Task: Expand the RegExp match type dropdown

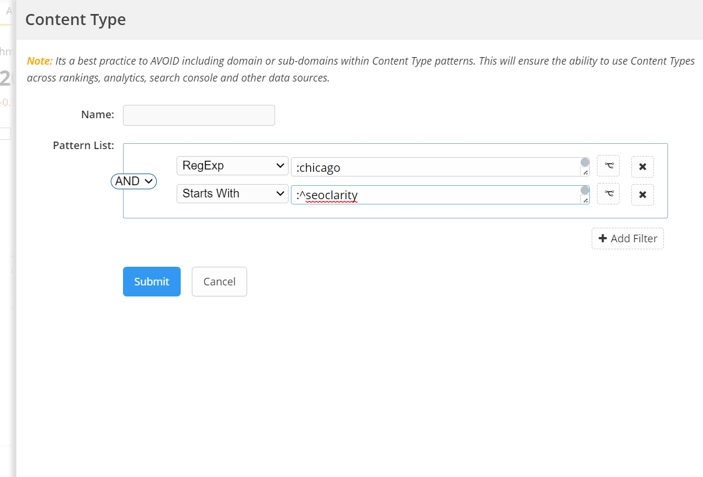Action: coord(232,165)
